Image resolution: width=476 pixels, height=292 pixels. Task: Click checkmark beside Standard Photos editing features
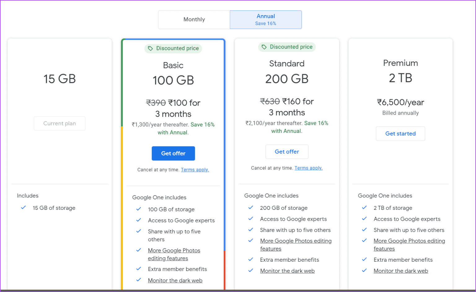251,240
